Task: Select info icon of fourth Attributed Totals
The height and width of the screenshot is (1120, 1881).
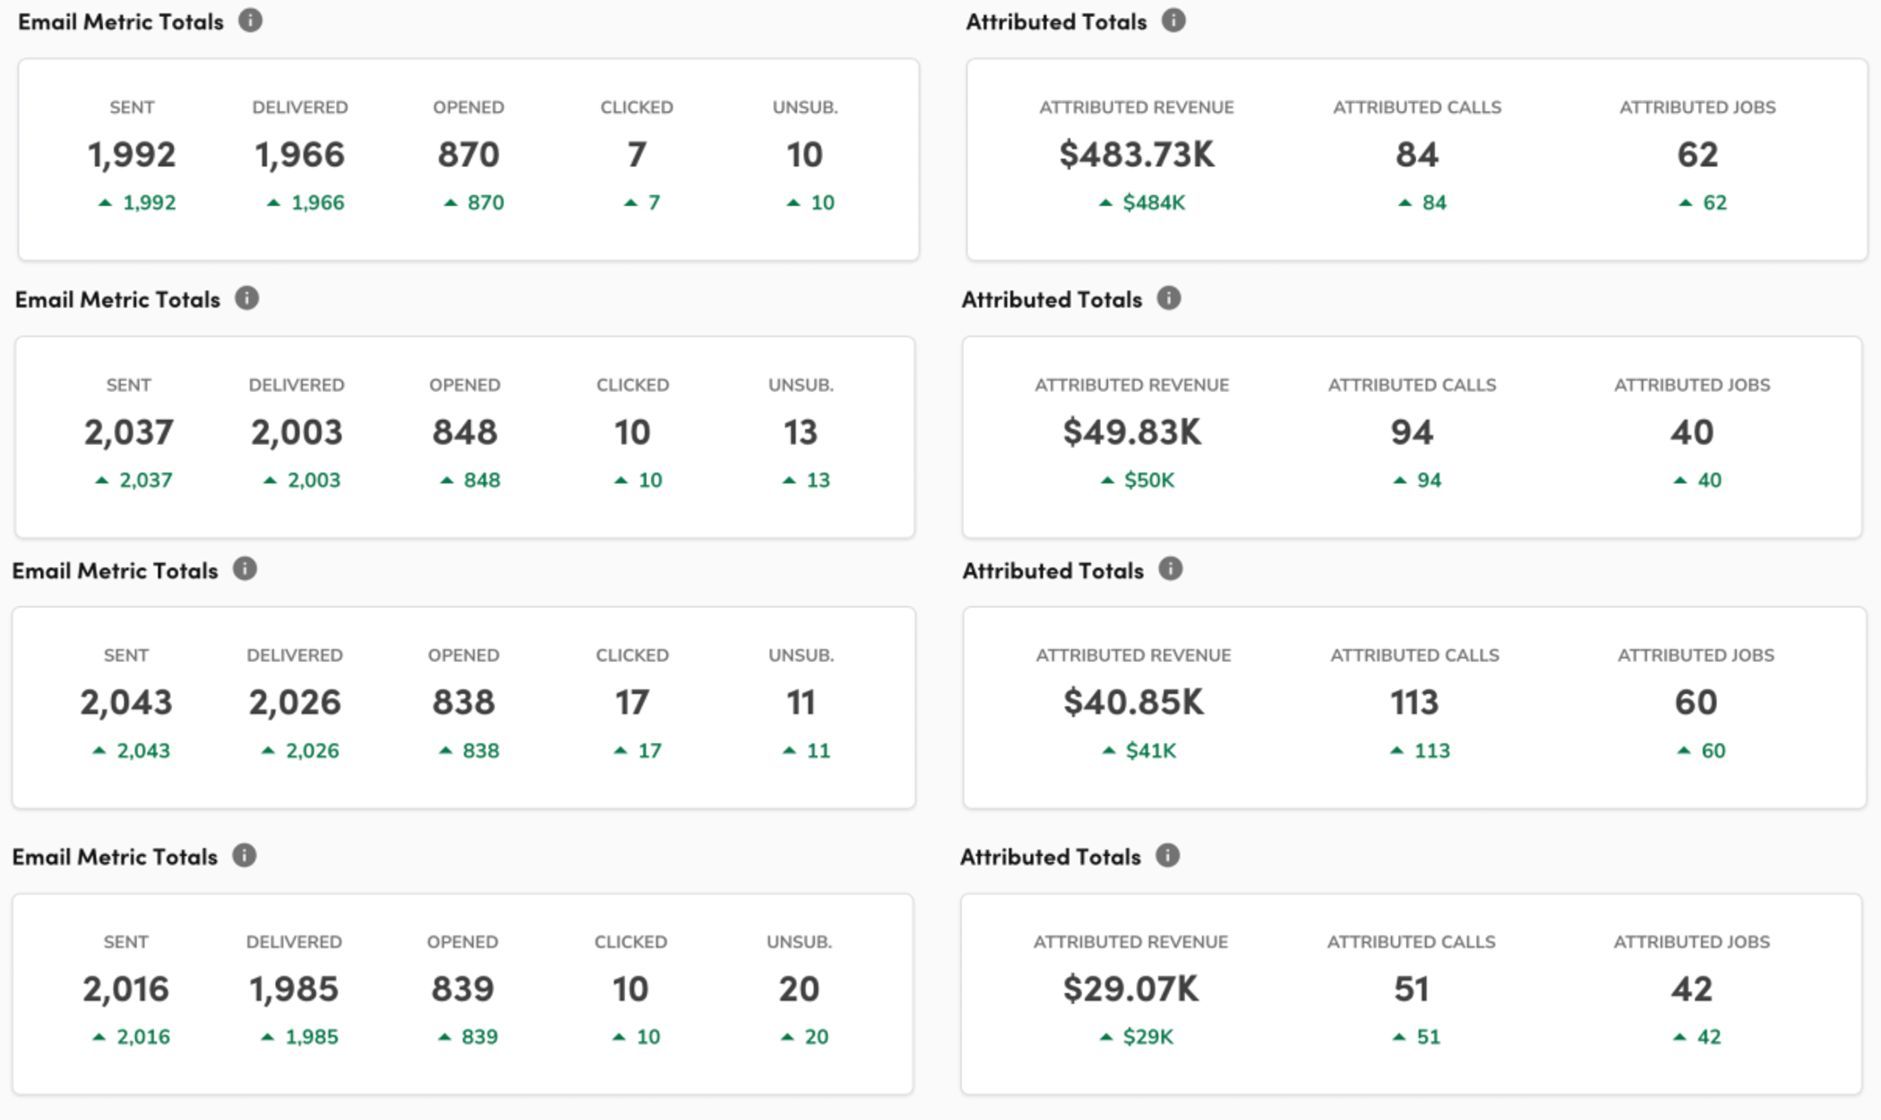Action: click(x=1167, y=856)
